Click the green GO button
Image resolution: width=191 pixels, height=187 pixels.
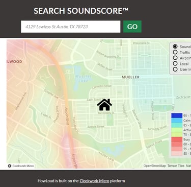point(132,27)
